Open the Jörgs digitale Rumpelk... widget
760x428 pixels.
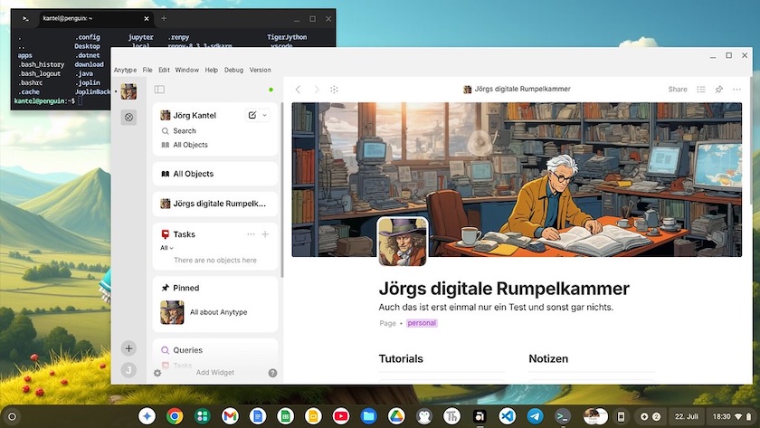215,204
